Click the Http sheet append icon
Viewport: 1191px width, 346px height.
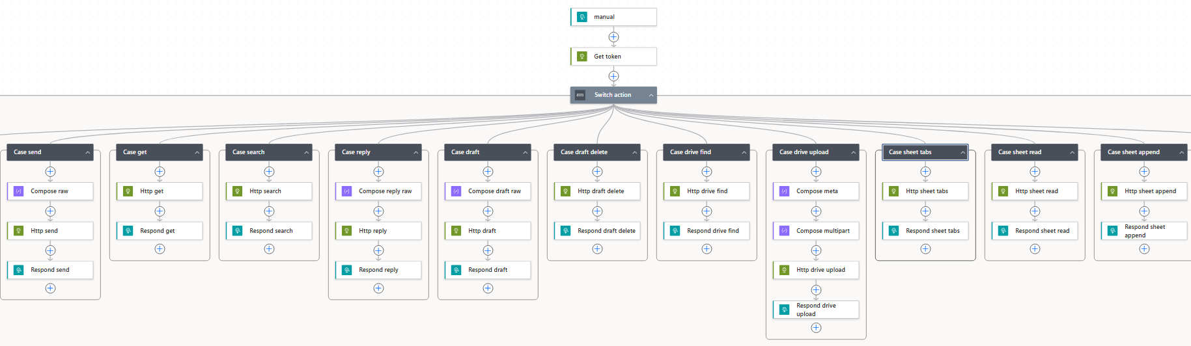pos(1113,191)
